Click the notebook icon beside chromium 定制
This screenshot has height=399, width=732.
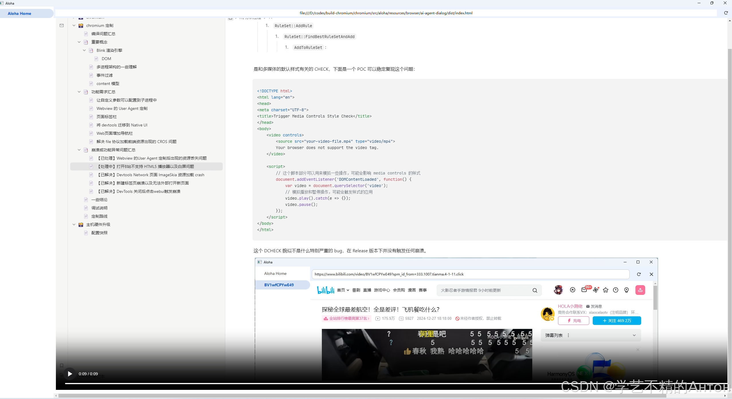click(81, 25)
